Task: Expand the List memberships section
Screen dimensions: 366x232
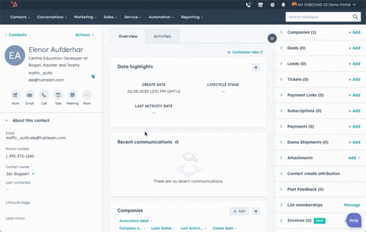Action: (x=281, y=205)
